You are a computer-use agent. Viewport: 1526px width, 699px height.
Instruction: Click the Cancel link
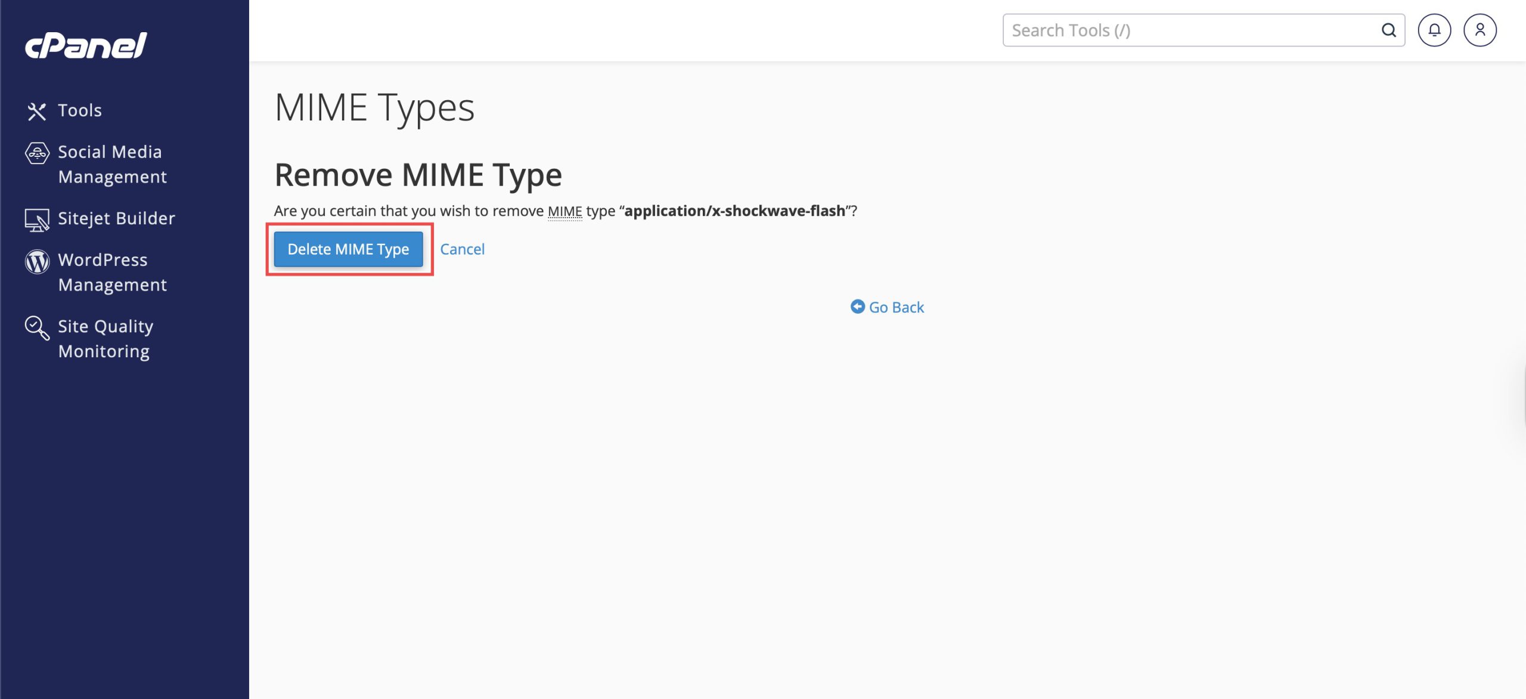(x=462, y=249)
